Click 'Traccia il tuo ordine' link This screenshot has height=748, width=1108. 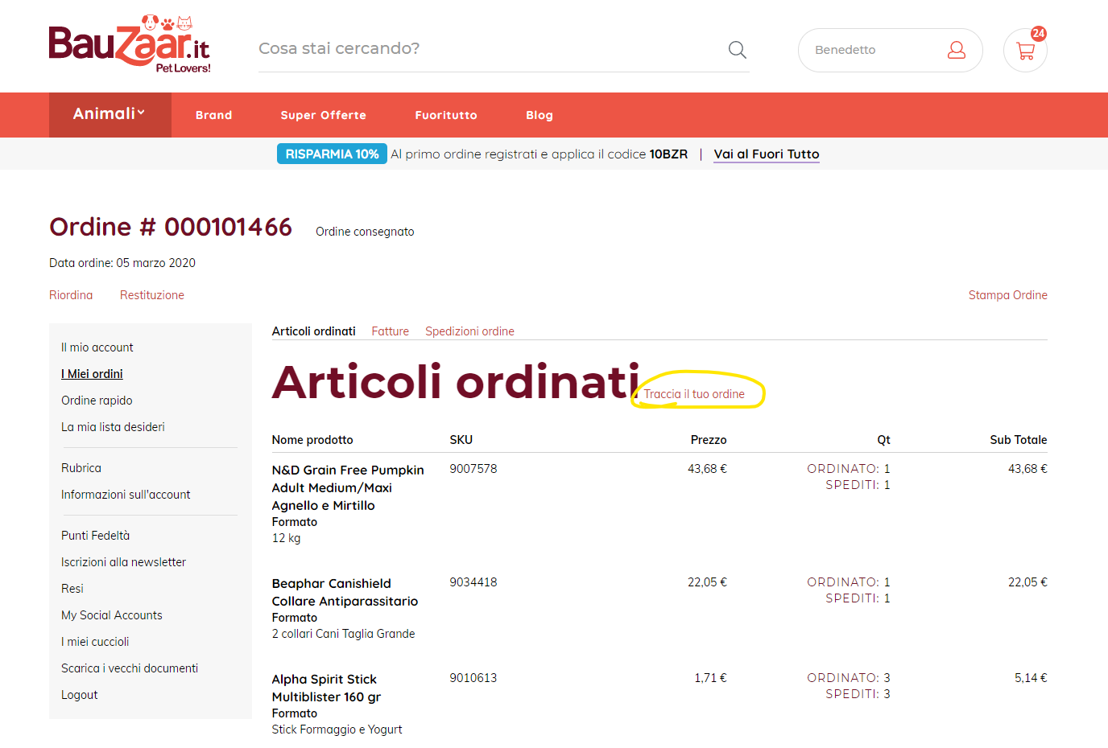[x=694, y=394]
